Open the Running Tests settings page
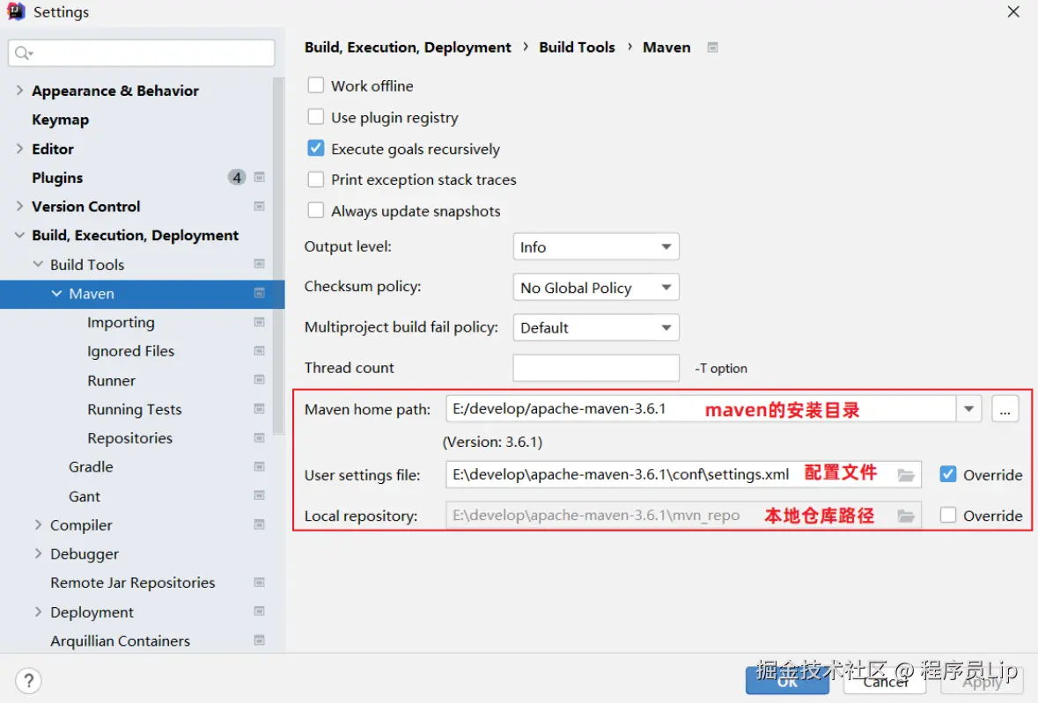Screen dimensions: 1038x703 [135, 409]
